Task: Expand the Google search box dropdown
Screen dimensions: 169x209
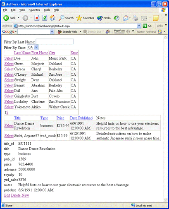Action: pos(52,32)
